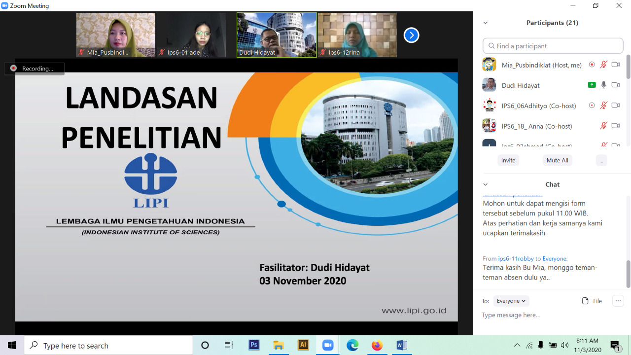Viewport: 631px width, 355px height.
Task: Click the Find a participant search field
Action: tap(553, 46)
